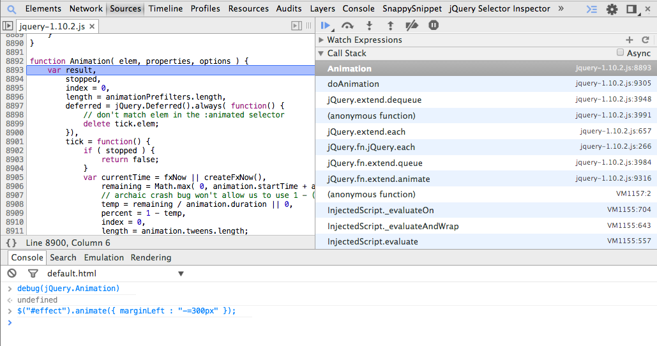Viewport: 657px width, 346px height.
Task: Pretty print source with curly braces icon
Action: click(x=11, y=243)
